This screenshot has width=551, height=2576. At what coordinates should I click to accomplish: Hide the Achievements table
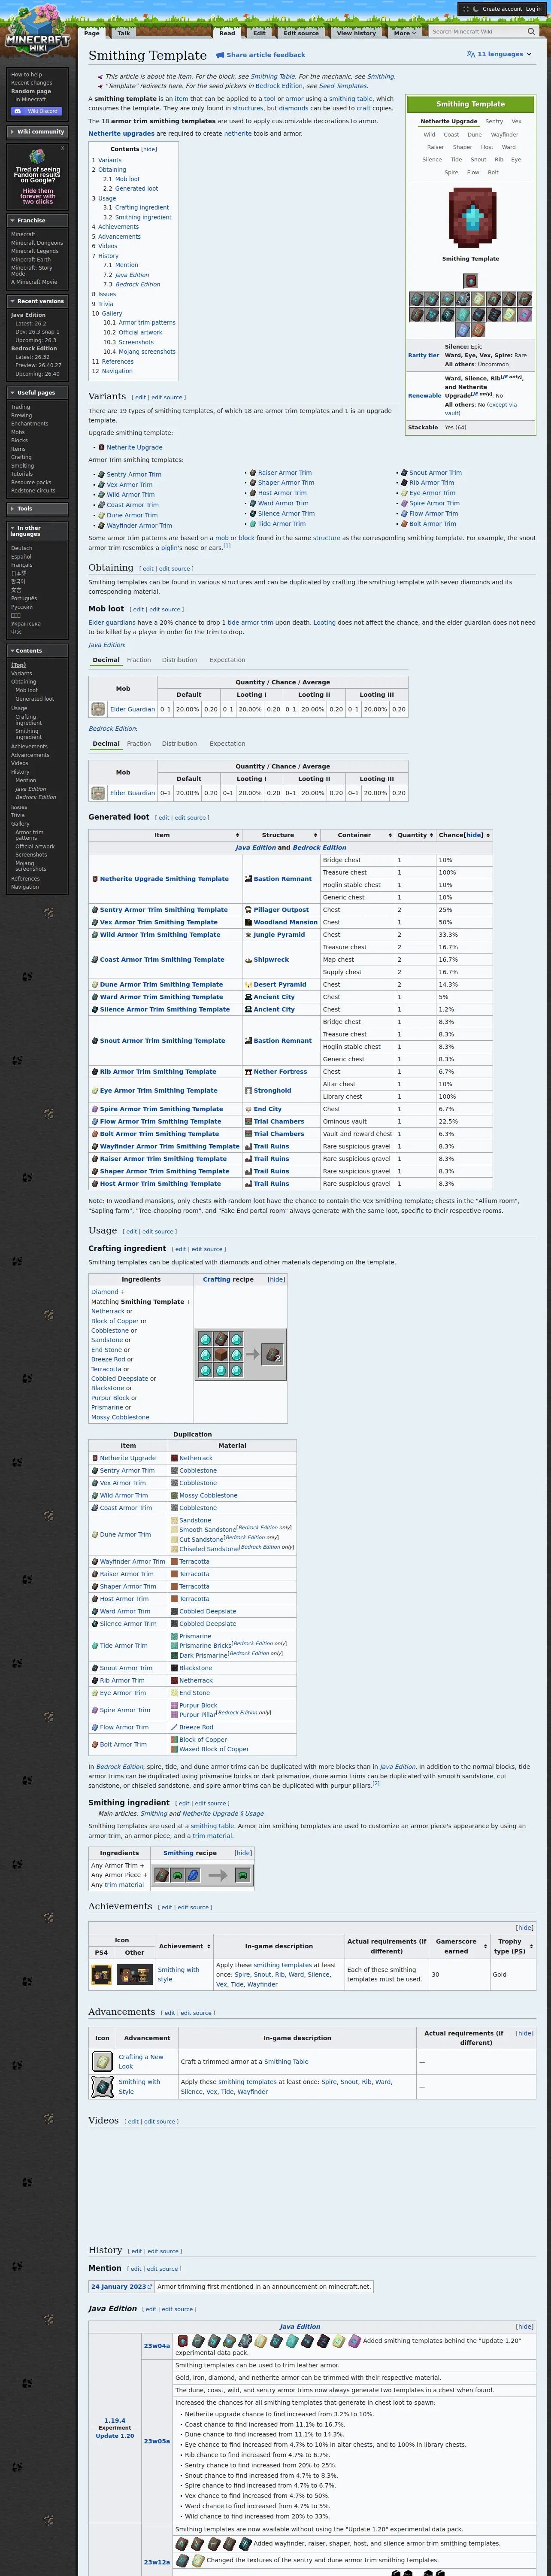525,1928
